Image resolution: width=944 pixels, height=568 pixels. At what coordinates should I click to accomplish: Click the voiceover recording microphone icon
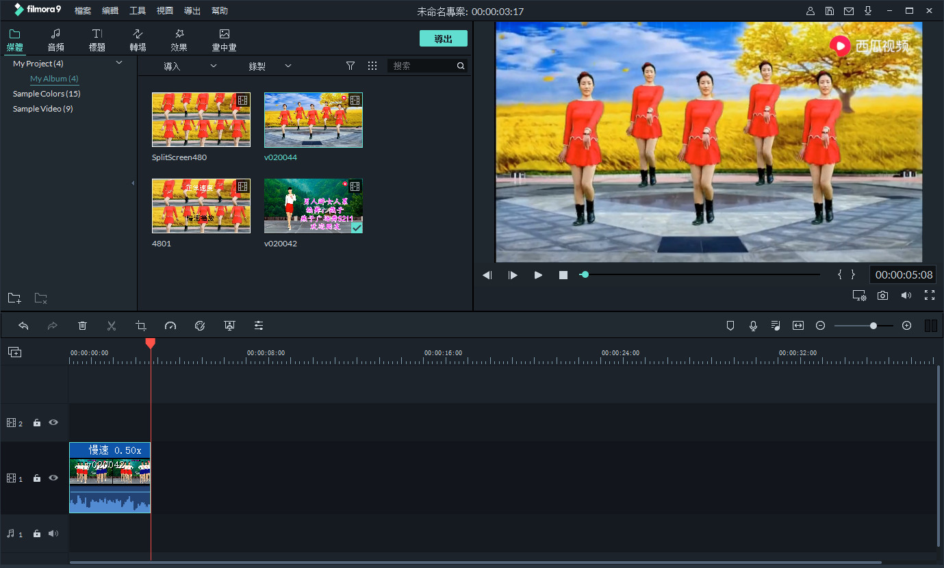click(x=753, y=325)
